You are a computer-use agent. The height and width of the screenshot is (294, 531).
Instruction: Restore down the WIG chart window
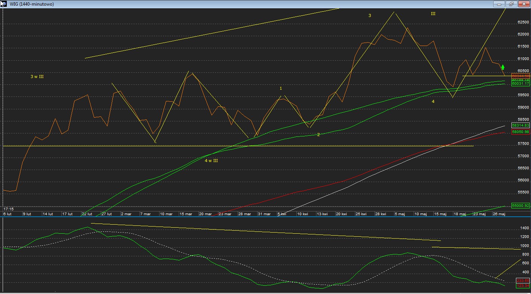[511, 4]
